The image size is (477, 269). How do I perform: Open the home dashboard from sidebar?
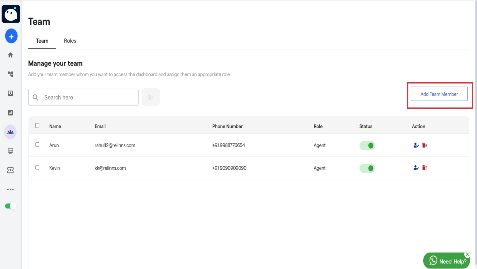point(11,55)
